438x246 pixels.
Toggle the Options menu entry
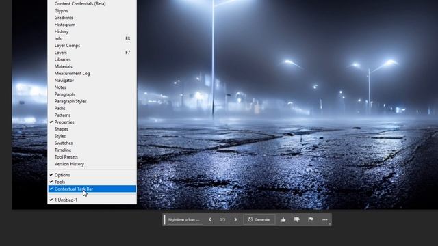pyautogui.click(x=92, y=175)
